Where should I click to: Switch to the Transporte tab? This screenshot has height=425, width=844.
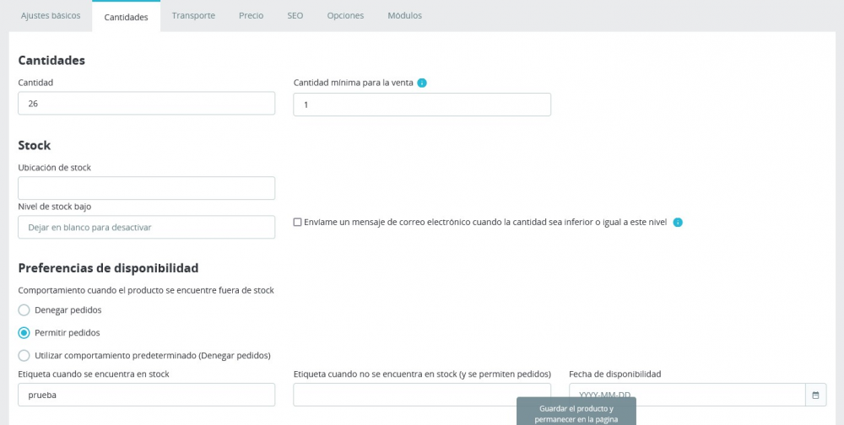[x=194, y=16]
